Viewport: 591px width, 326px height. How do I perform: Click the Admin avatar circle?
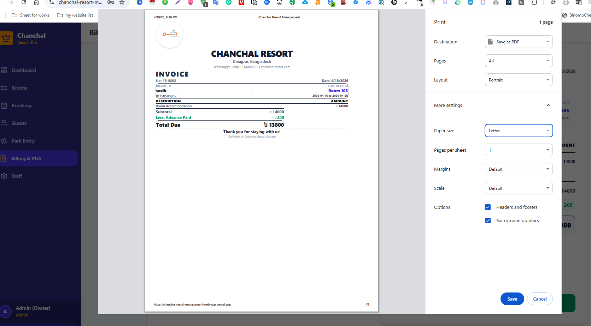pyautogui.click(x=5, y=312)
